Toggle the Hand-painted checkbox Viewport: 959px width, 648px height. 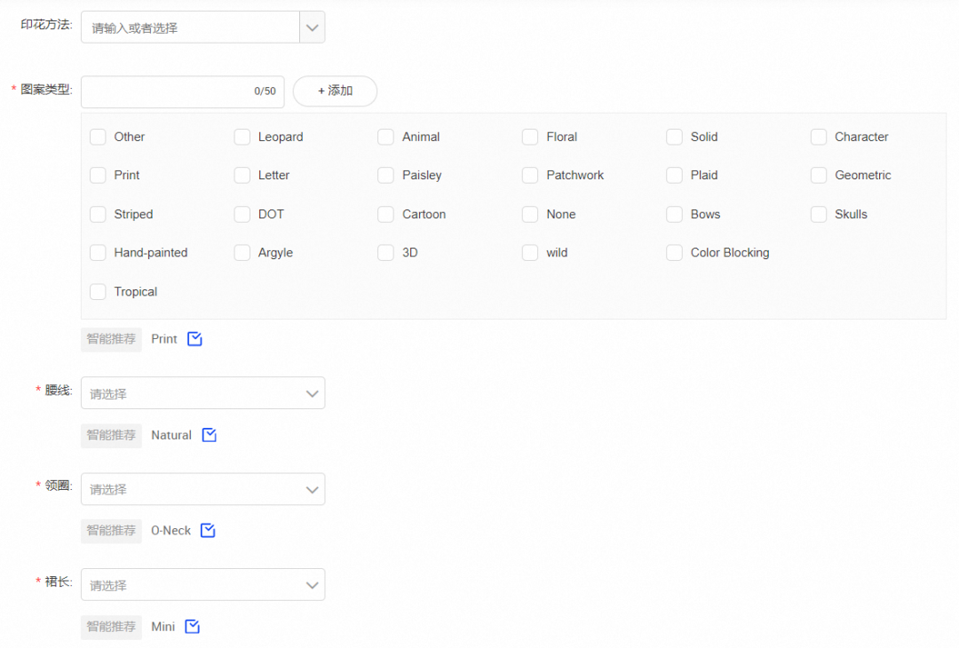point(98,253)
